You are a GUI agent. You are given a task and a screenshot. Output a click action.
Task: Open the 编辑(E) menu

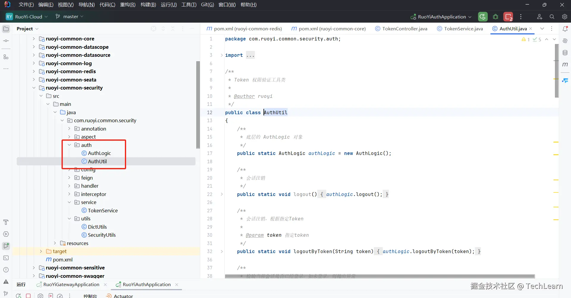(46, 5)
